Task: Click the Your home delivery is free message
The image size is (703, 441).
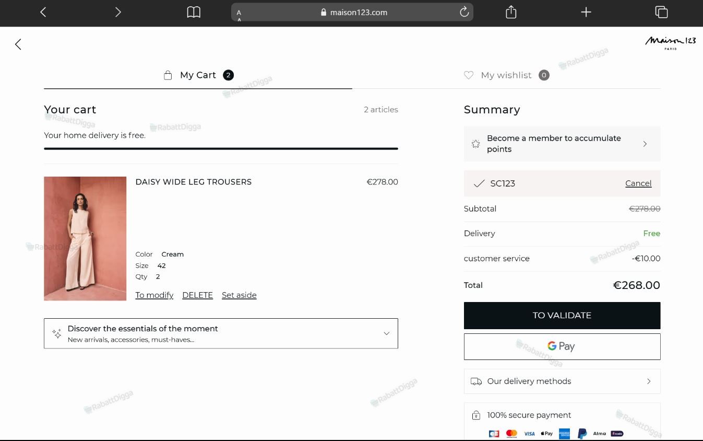Action: (94, 135)
